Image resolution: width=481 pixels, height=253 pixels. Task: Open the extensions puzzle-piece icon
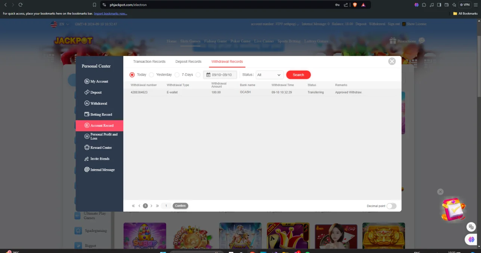(424, 5)
